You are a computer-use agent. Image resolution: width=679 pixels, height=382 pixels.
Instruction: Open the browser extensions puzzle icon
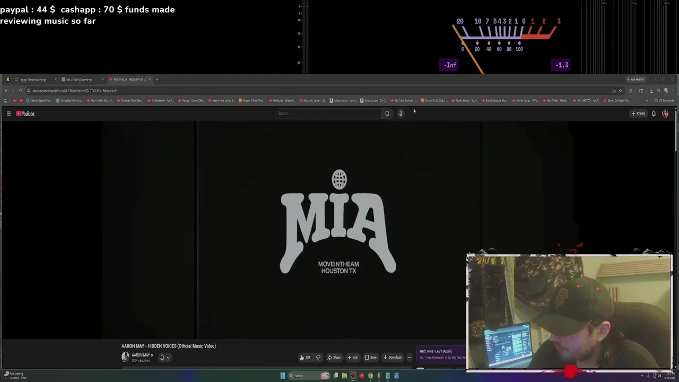point(630,91)
